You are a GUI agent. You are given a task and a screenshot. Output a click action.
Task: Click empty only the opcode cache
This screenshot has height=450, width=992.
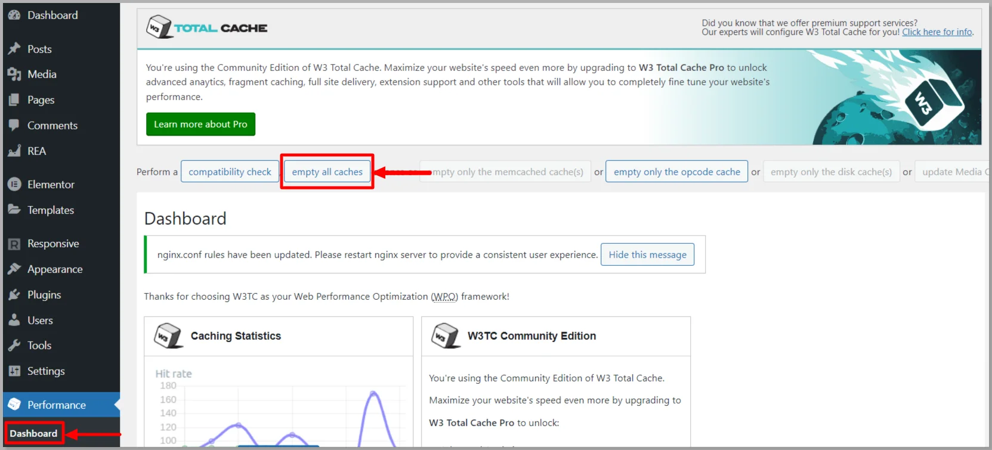coord(676,172)
